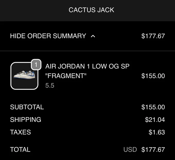Click the Subtotal label

click(x=27, y=107)
